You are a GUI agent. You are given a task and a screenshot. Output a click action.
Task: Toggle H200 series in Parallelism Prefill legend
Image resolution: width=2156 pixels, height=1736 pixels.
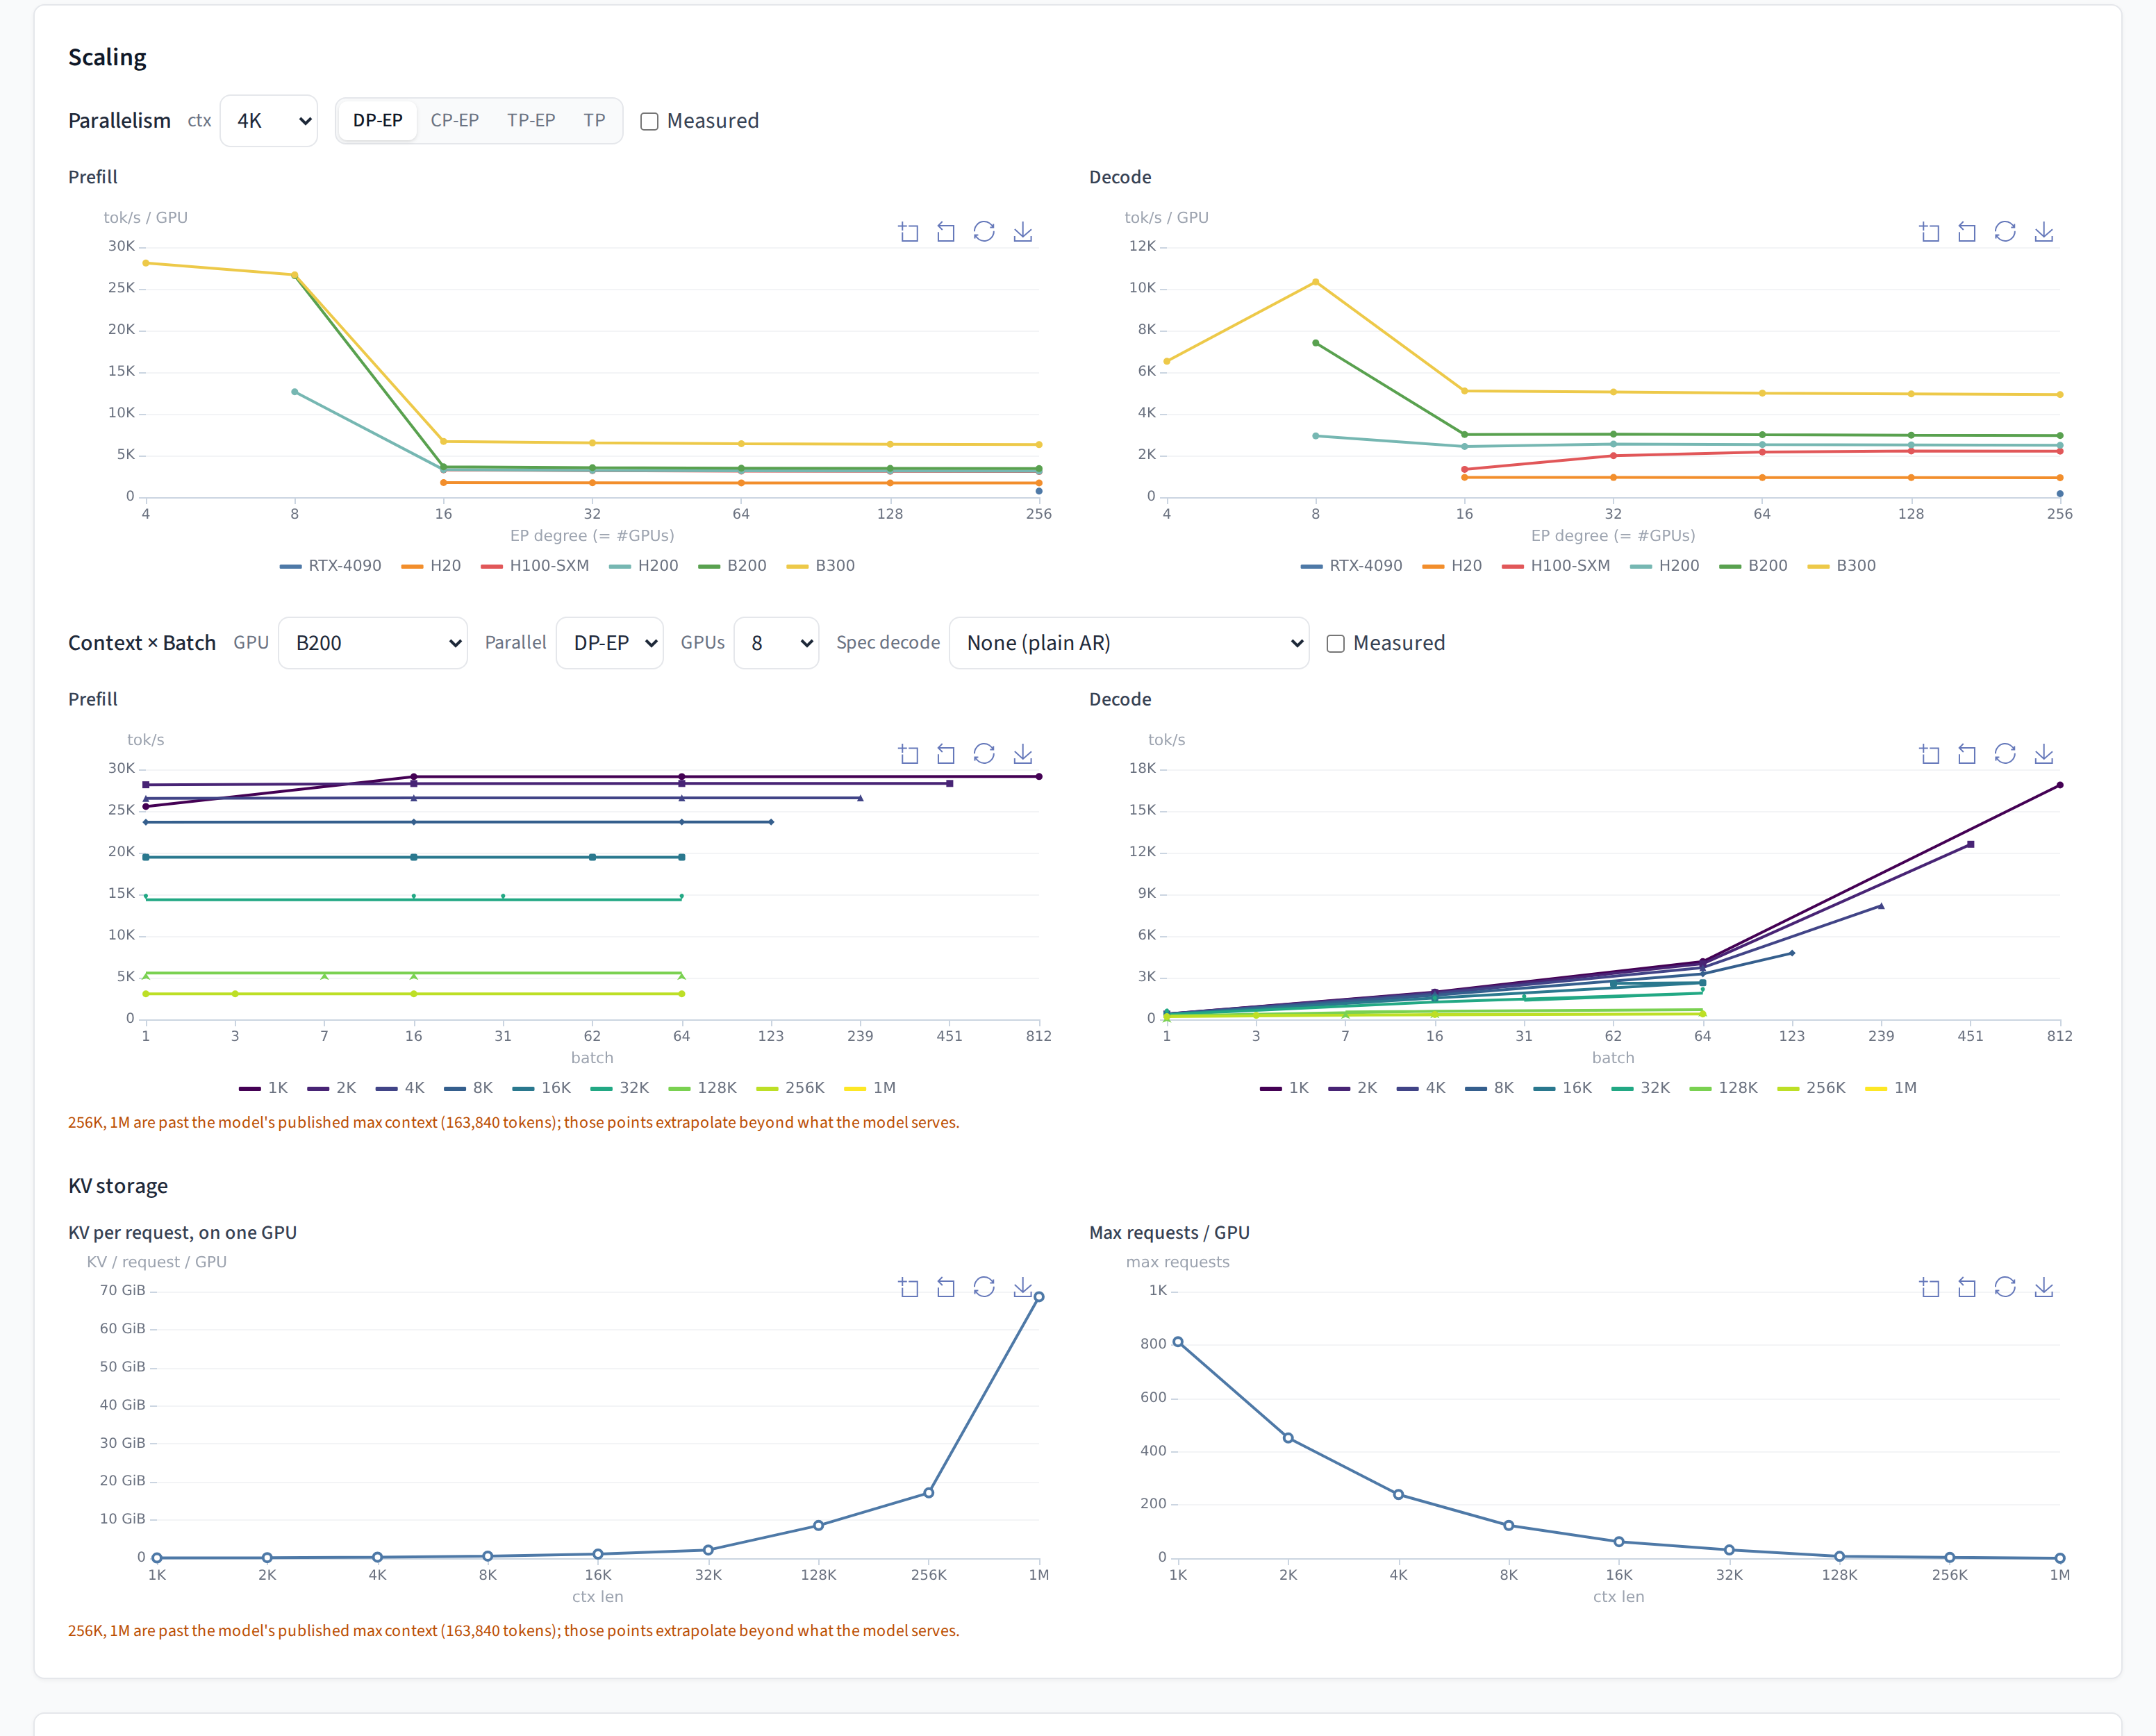(x=644, y=566)
